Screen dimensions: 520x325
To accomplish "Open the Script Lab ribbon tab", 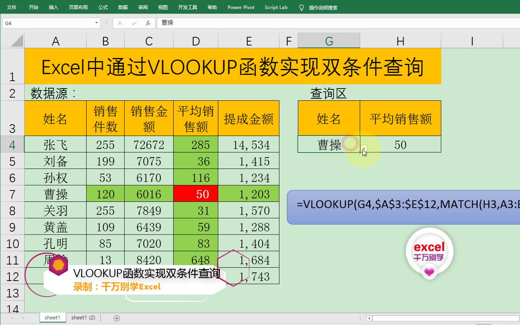I will tap(276, 7).
